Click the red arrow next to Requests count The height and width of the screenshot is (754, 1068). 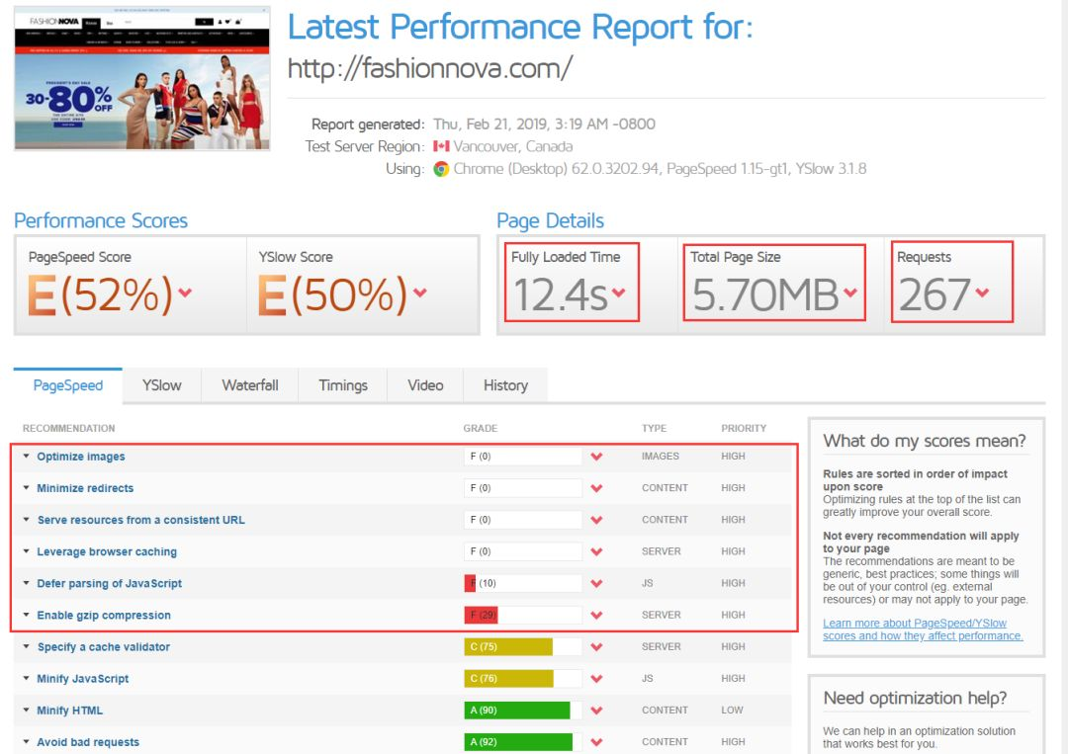[x=982, y=293]
